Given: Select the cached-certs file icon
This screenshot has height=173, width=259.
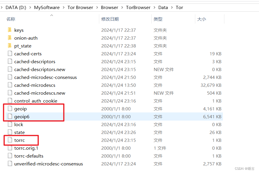Looking at the screenshot, I should coord(10,54).
